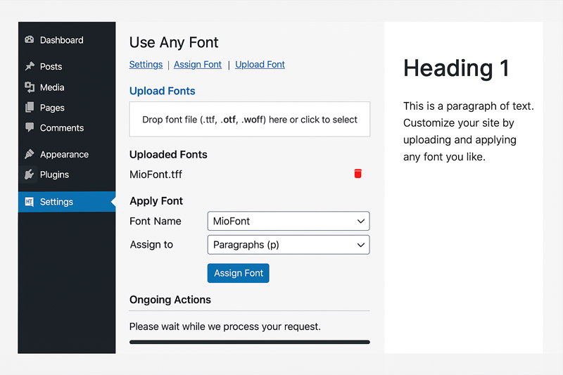Click the progress bar under Ongoing Actions
Screen dimensions: 563x375
(250, 342)
